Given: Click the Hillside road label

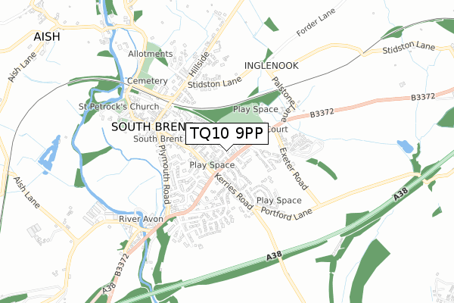Looking at the screenshot, I should pyautogui.click(x=199, y=64).
